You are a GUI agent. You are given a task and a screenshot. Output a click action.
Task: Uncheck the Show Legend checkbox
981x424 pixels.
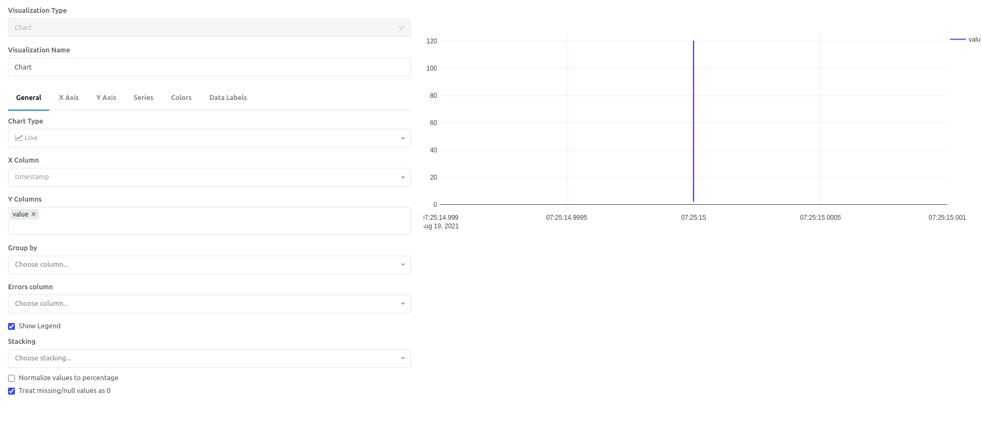click(x=11, y=326)
